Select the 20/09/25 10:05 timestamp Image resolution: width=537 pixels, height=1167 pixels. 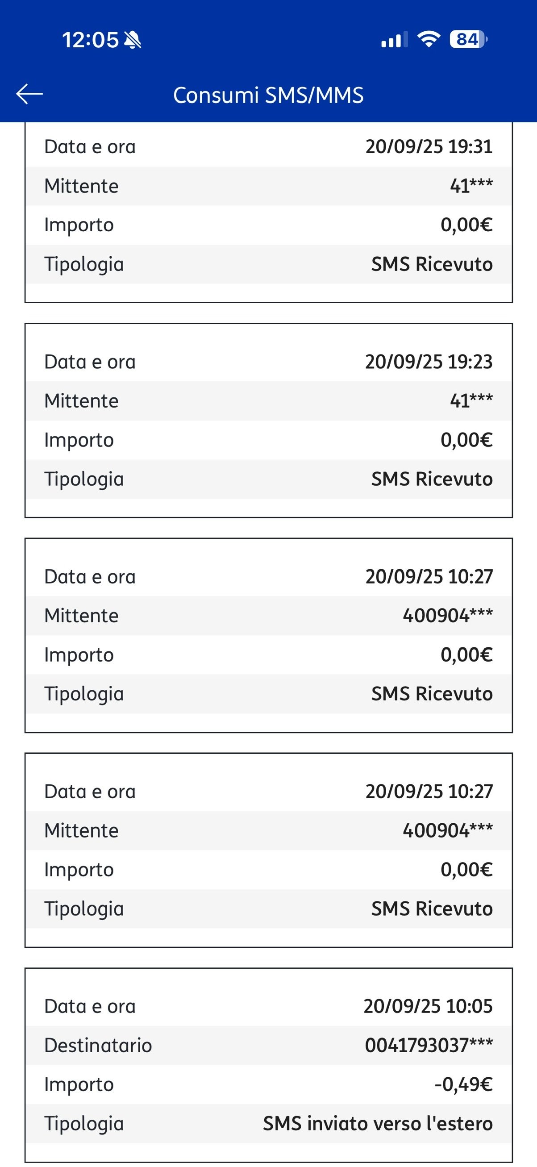(x=428, y=1006)
